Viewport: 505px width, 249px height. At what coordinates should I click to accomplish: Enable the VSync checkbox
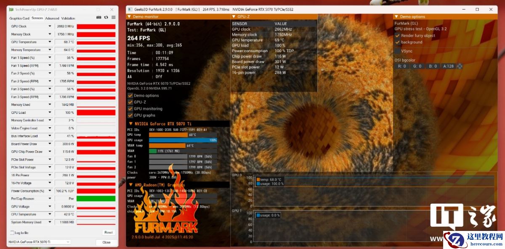[x=397, y=51]
